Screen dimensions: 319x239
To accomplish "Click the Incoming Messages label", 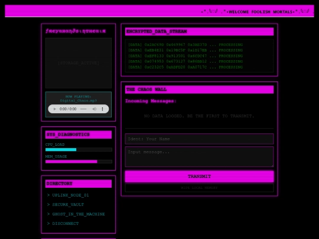I will (151, 101).
